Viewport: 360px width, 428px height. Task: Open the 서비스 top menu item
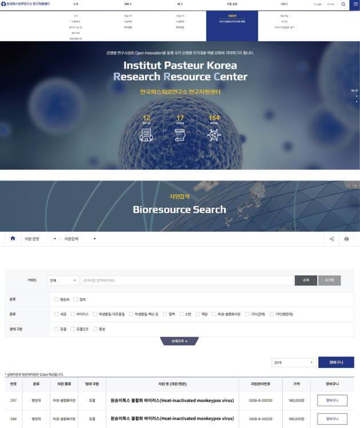(284, 4)
